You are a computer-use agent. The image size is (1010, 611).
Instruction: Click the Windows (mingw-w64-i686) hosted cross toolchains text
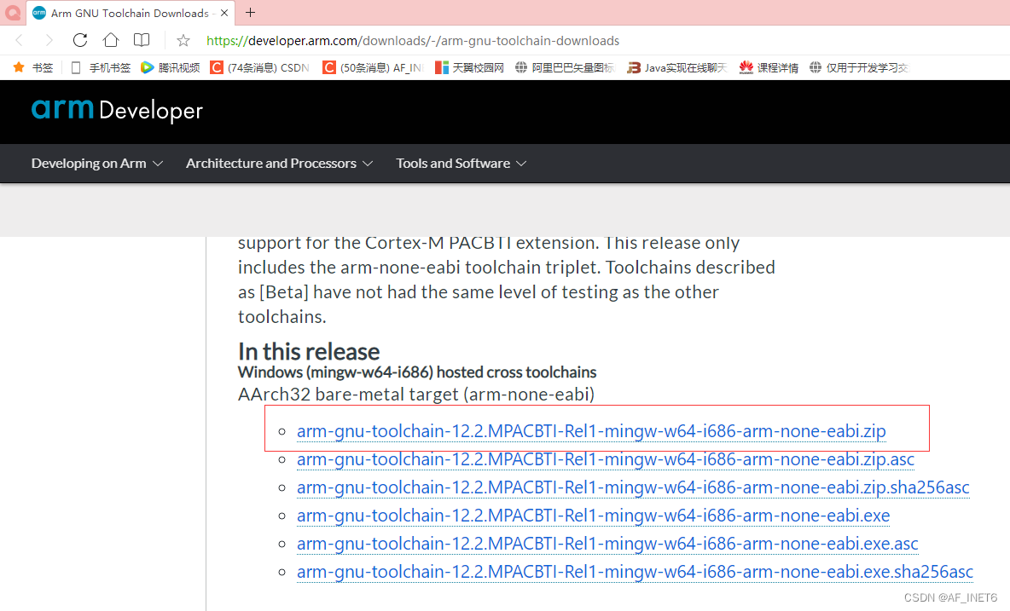click(x=417, y=372)
